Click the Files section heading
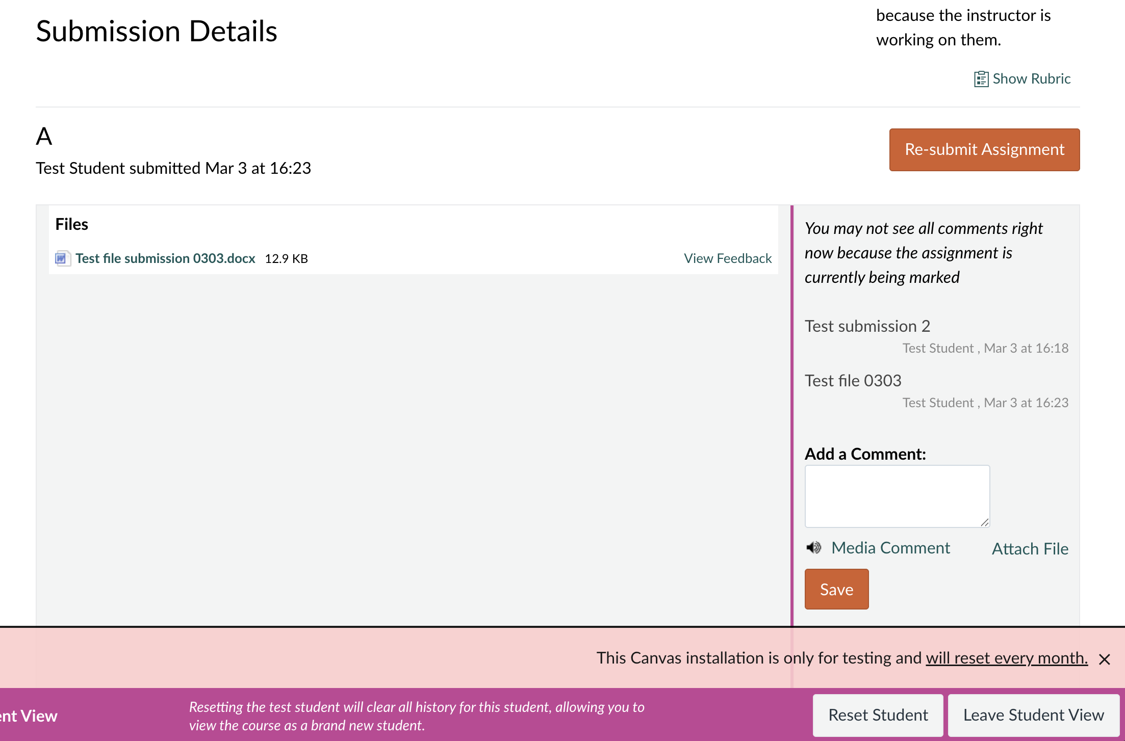Viewport: 1125px width, 741px height. pos(71,224)
